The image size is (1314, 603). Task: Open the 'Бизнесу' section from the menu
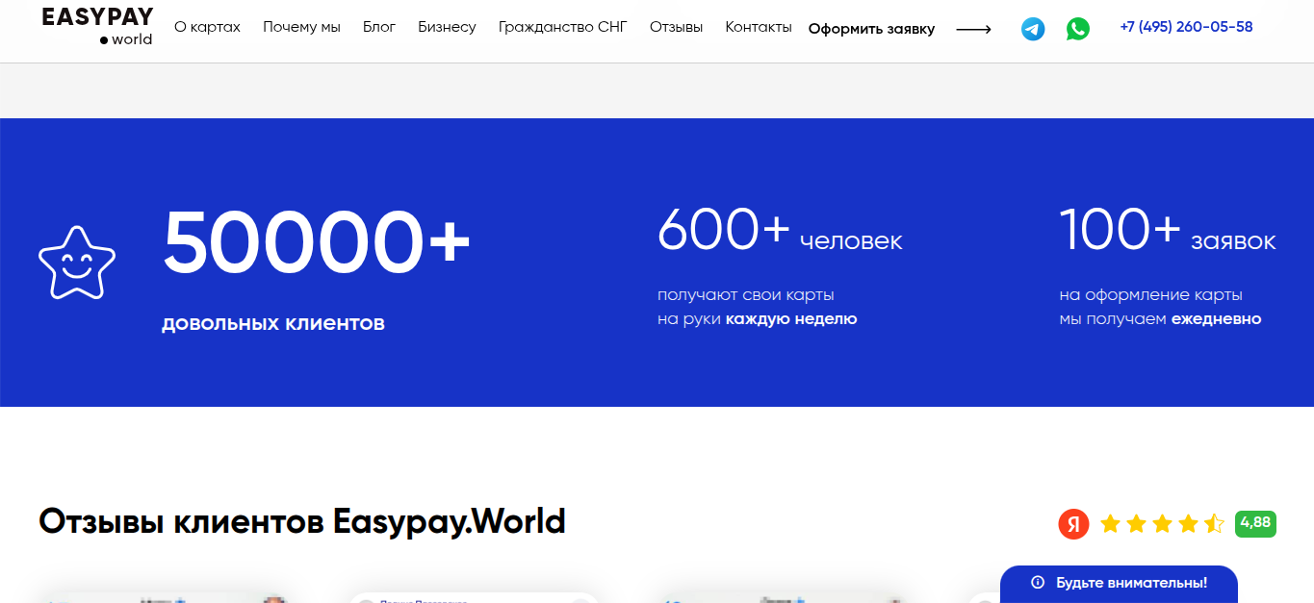[x=447, y=26]
